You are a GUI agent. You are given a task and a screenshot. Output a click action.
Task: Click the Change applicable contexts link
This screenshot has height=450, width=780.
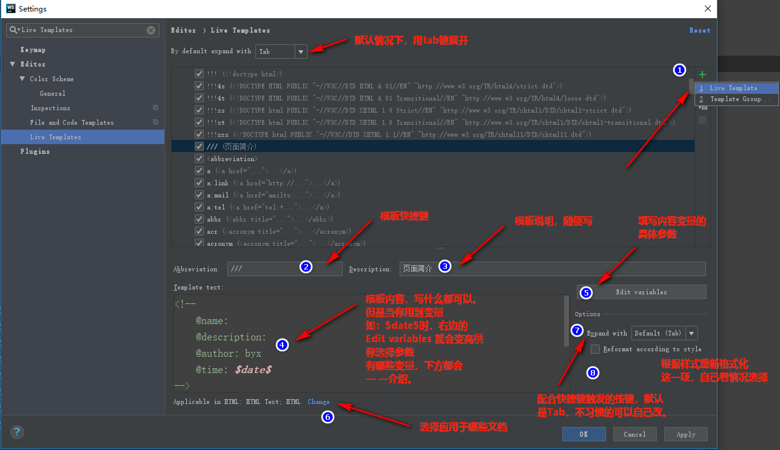click(318, 402)
